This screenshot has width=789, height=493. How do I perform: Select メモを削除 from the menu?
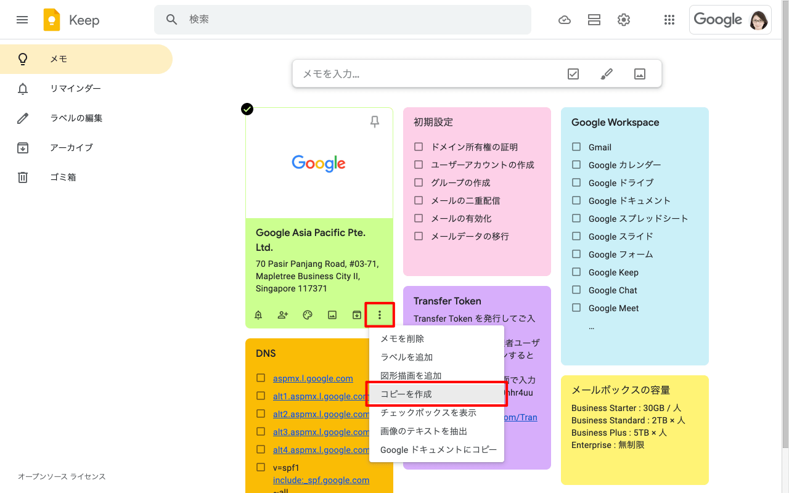pos(436,339)
